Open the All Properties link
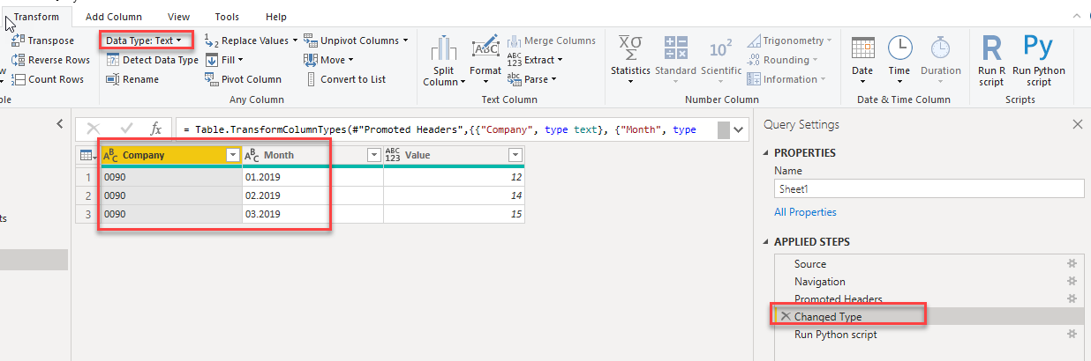Viewport: 1091px width, 361px height. (805, 212)
